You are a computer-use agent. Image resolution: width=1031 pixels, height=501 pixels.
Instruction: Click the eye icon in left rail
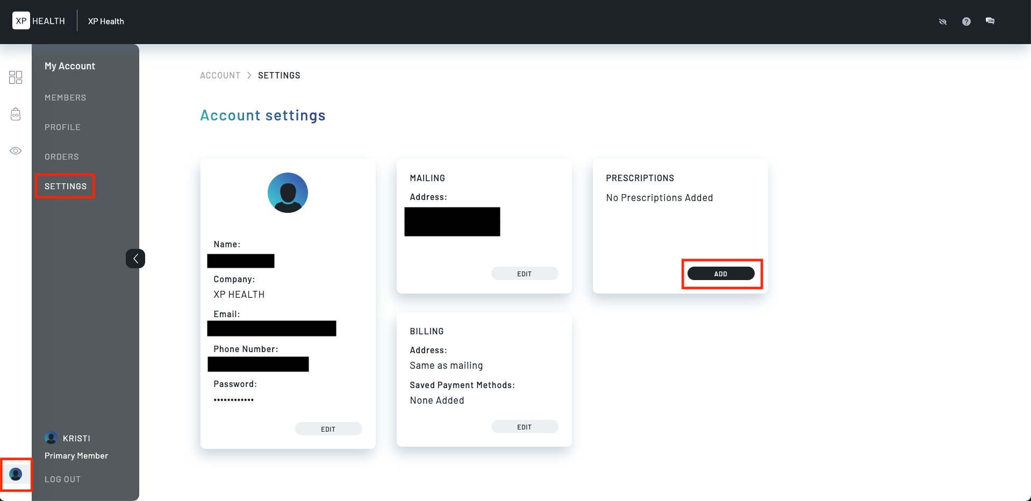pos(16,151)
